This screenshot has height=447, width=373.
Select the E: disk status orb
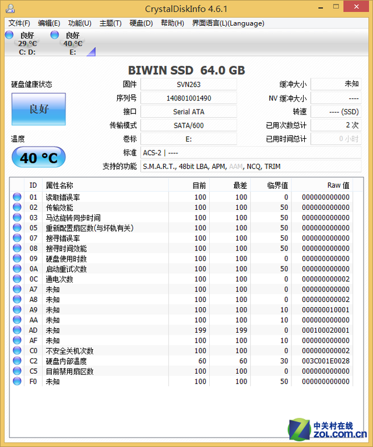coord(55,36)
